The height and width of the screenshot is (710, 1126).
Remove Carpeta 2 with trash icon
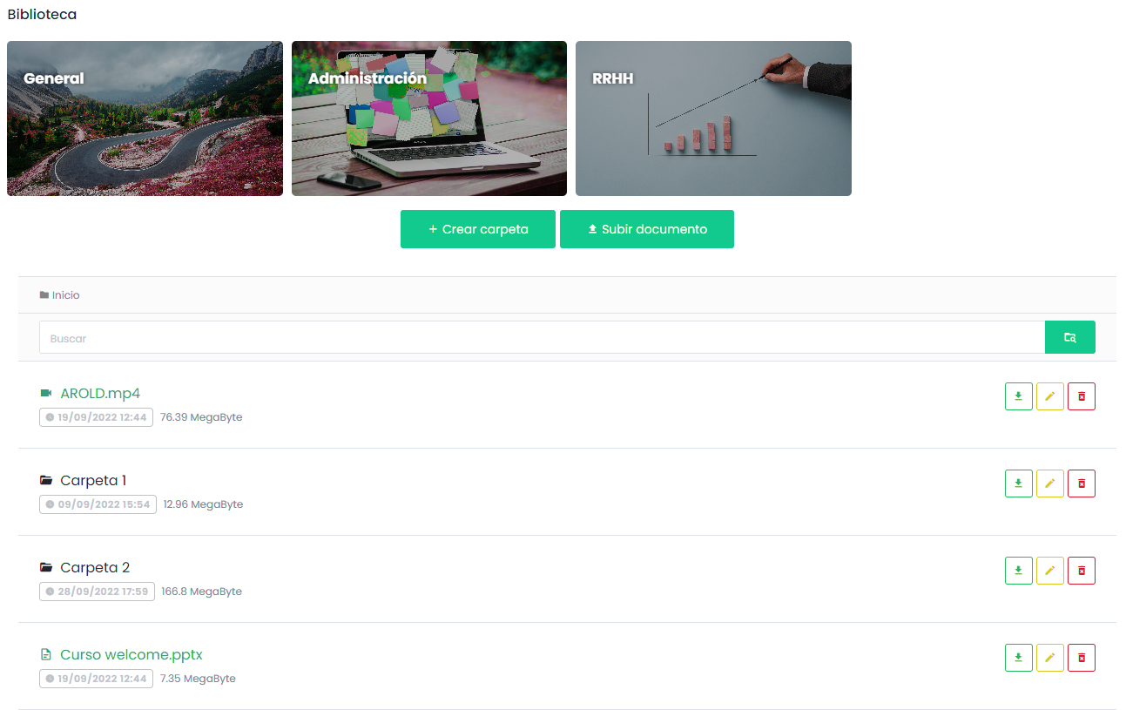[1081, 571]
